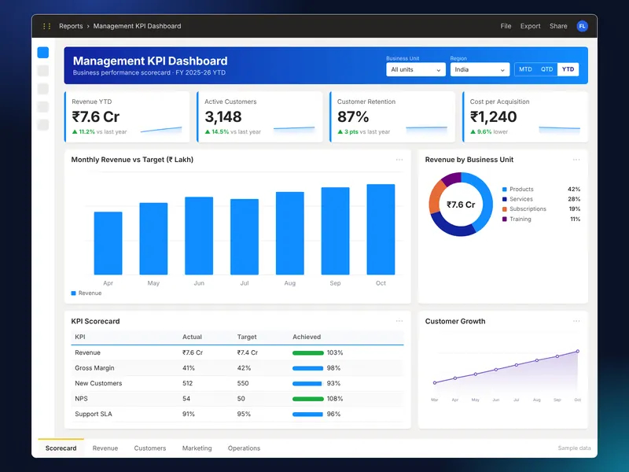This screenshot has width=629, height=472.
Task: Open the Customer Growth ellipsis menu
Action: [576, 321]
